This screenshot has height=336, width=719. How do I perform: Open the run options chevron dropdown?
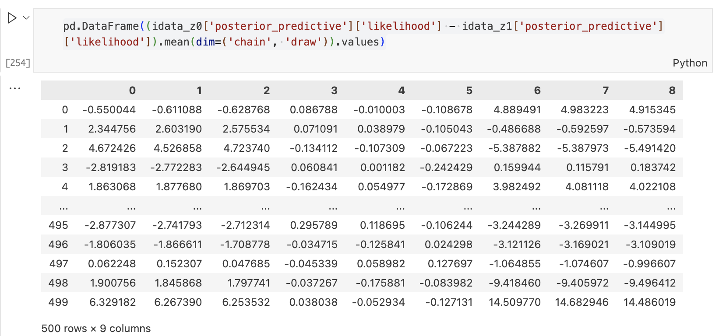point(26,18)
